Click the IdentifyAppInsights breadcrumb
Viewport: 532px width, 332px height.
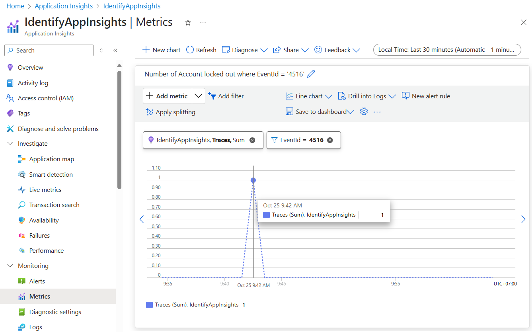(x=132, y=6)
